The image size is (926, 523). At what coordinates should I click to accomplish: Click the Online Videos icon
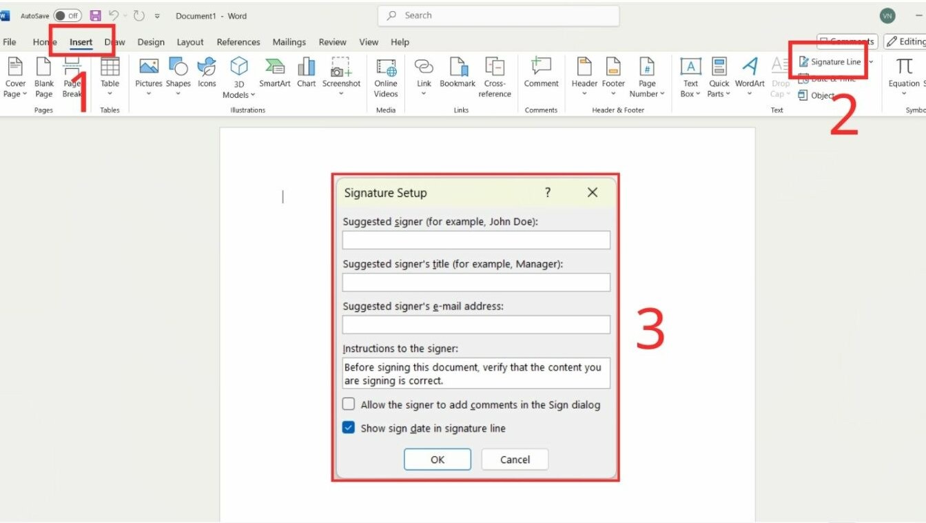[386, 78]
